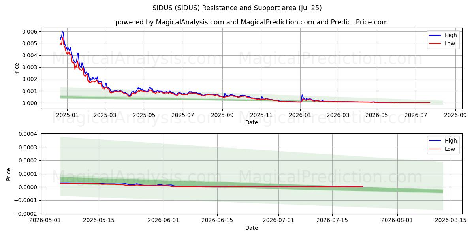Click the 0.004 tick label on top chart

(30, 55)
